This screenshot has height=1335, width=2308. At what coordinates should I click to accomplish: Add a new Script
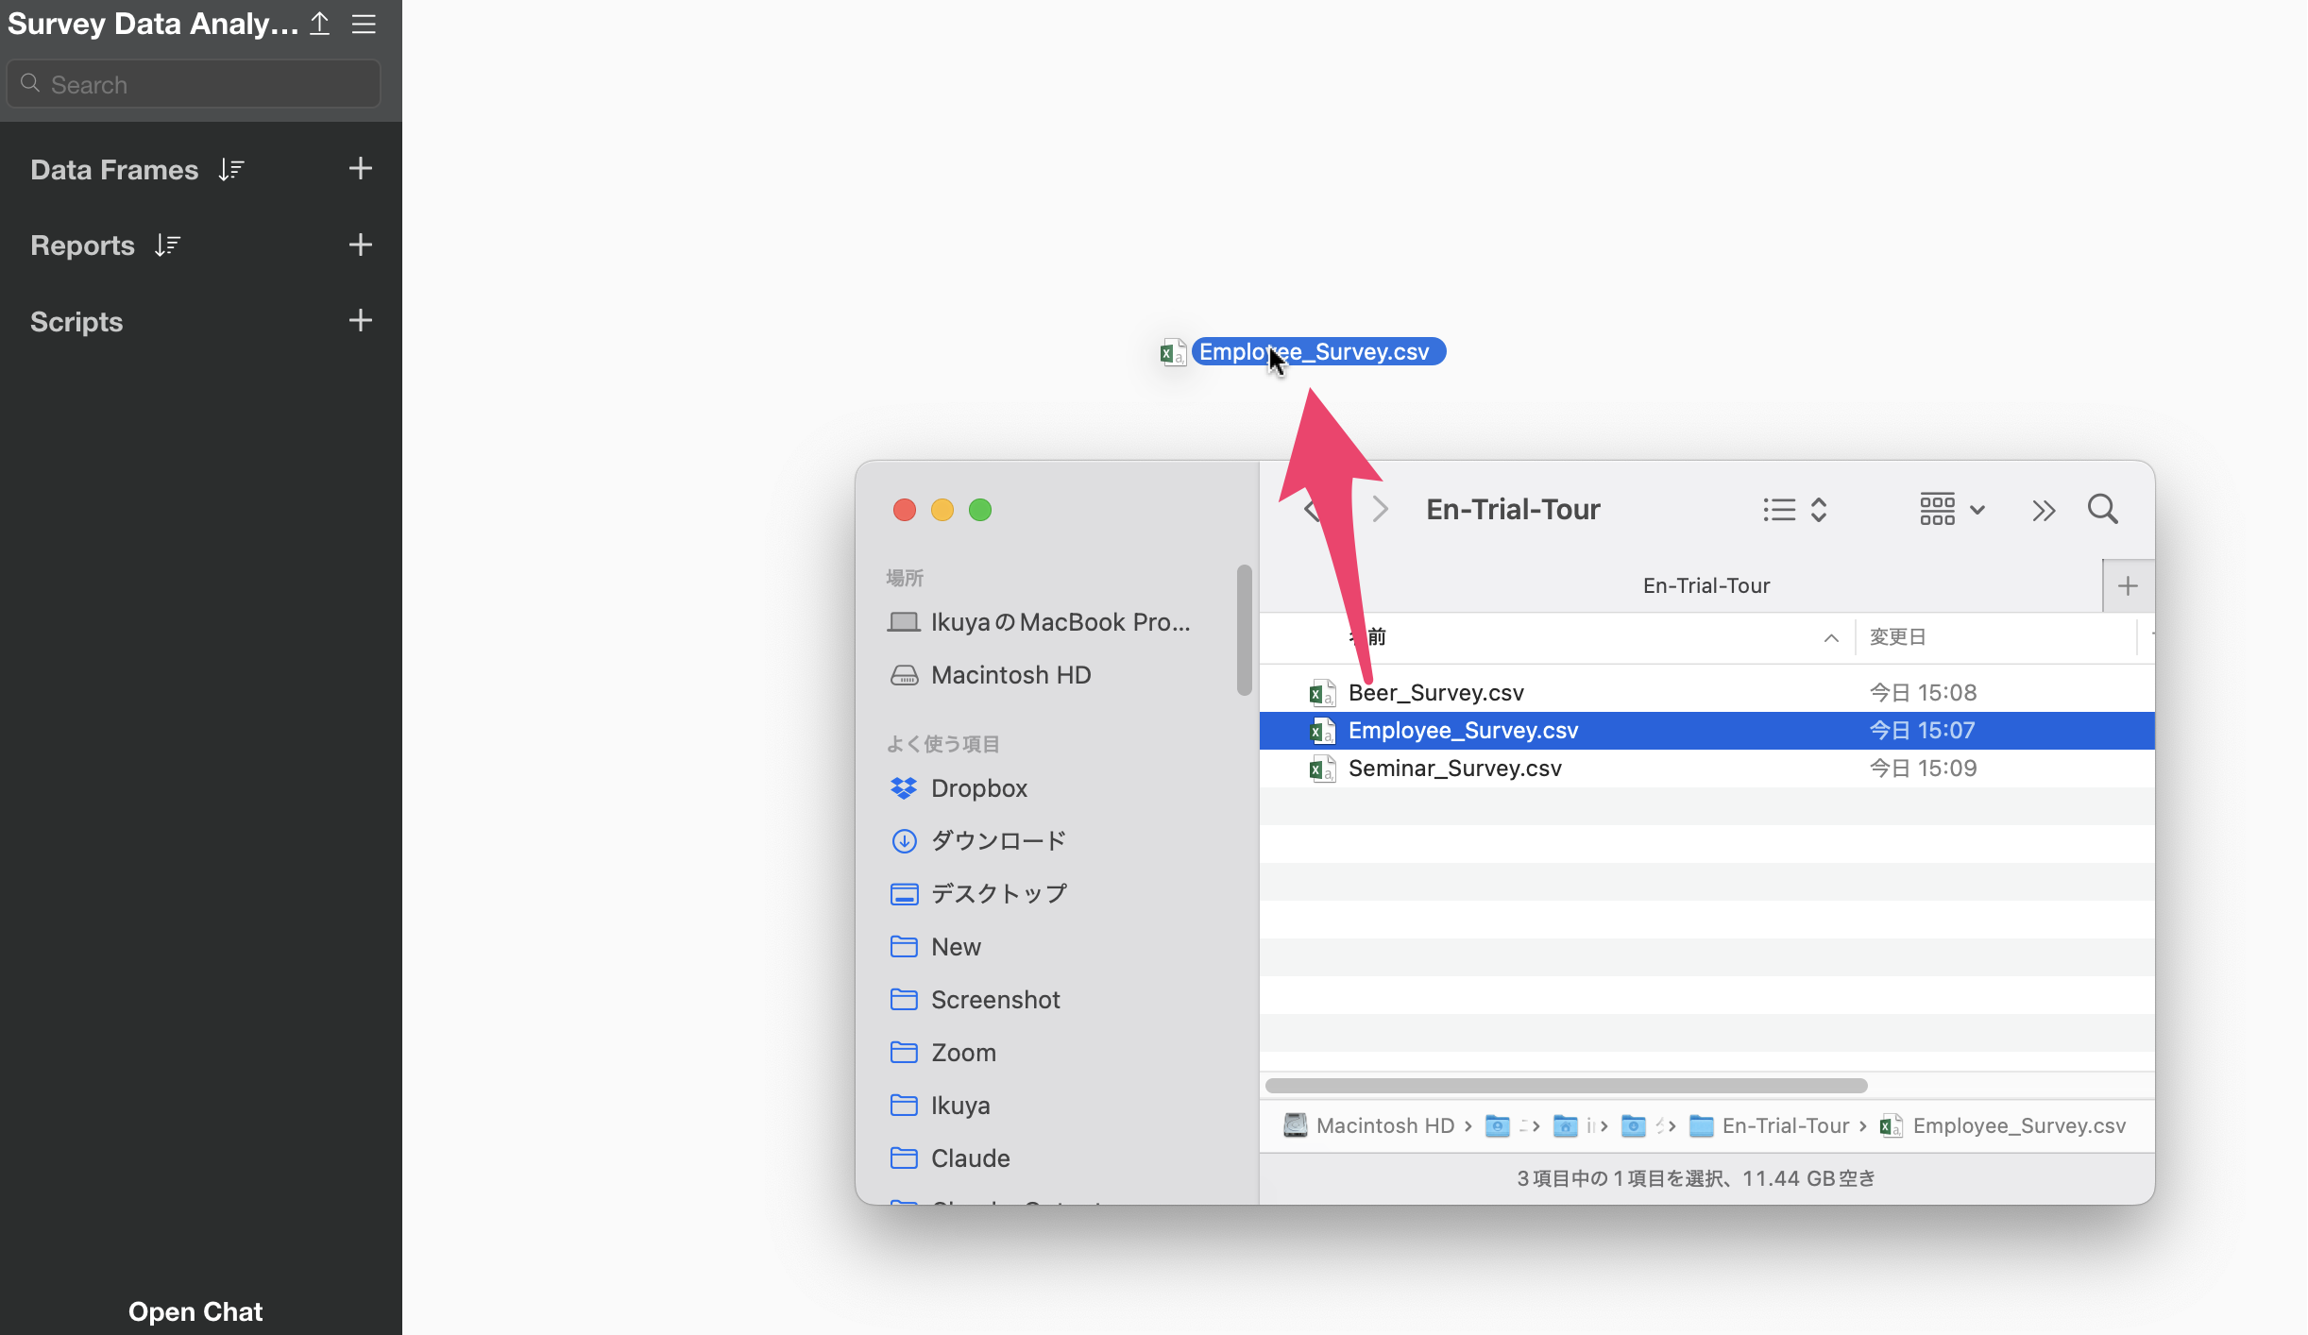(x=360, y=321)
